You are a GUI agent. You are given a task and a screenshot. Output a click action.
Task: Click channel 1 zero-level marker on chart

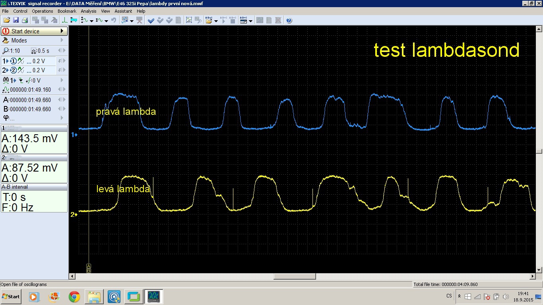click(74, 135)
